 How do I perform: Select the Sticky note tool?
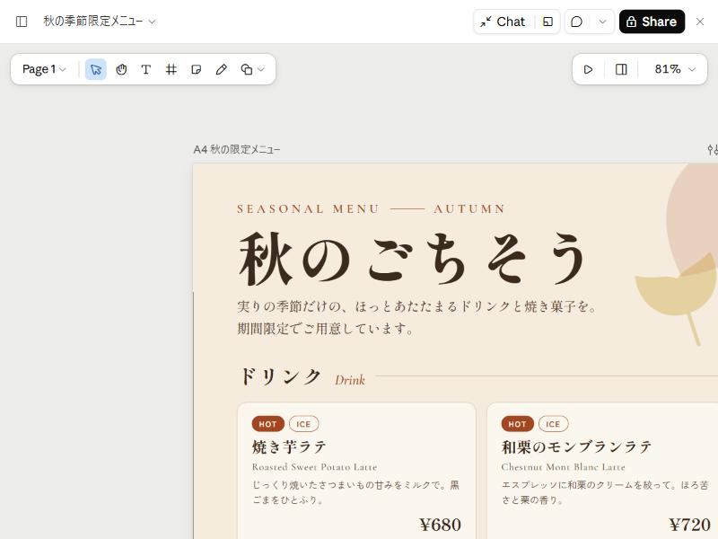pos(196,69)
